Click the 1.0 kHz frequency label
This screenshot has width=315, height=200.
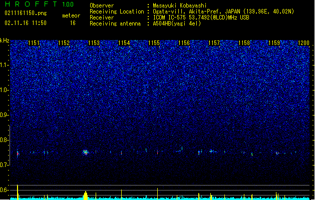pos(5,90)
